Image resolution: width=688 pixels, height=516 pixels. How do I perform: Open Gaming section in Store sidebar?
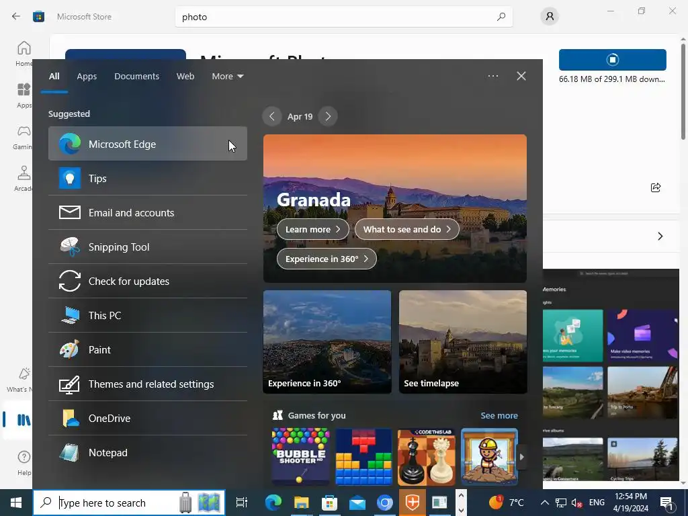(x=23, y=137)
